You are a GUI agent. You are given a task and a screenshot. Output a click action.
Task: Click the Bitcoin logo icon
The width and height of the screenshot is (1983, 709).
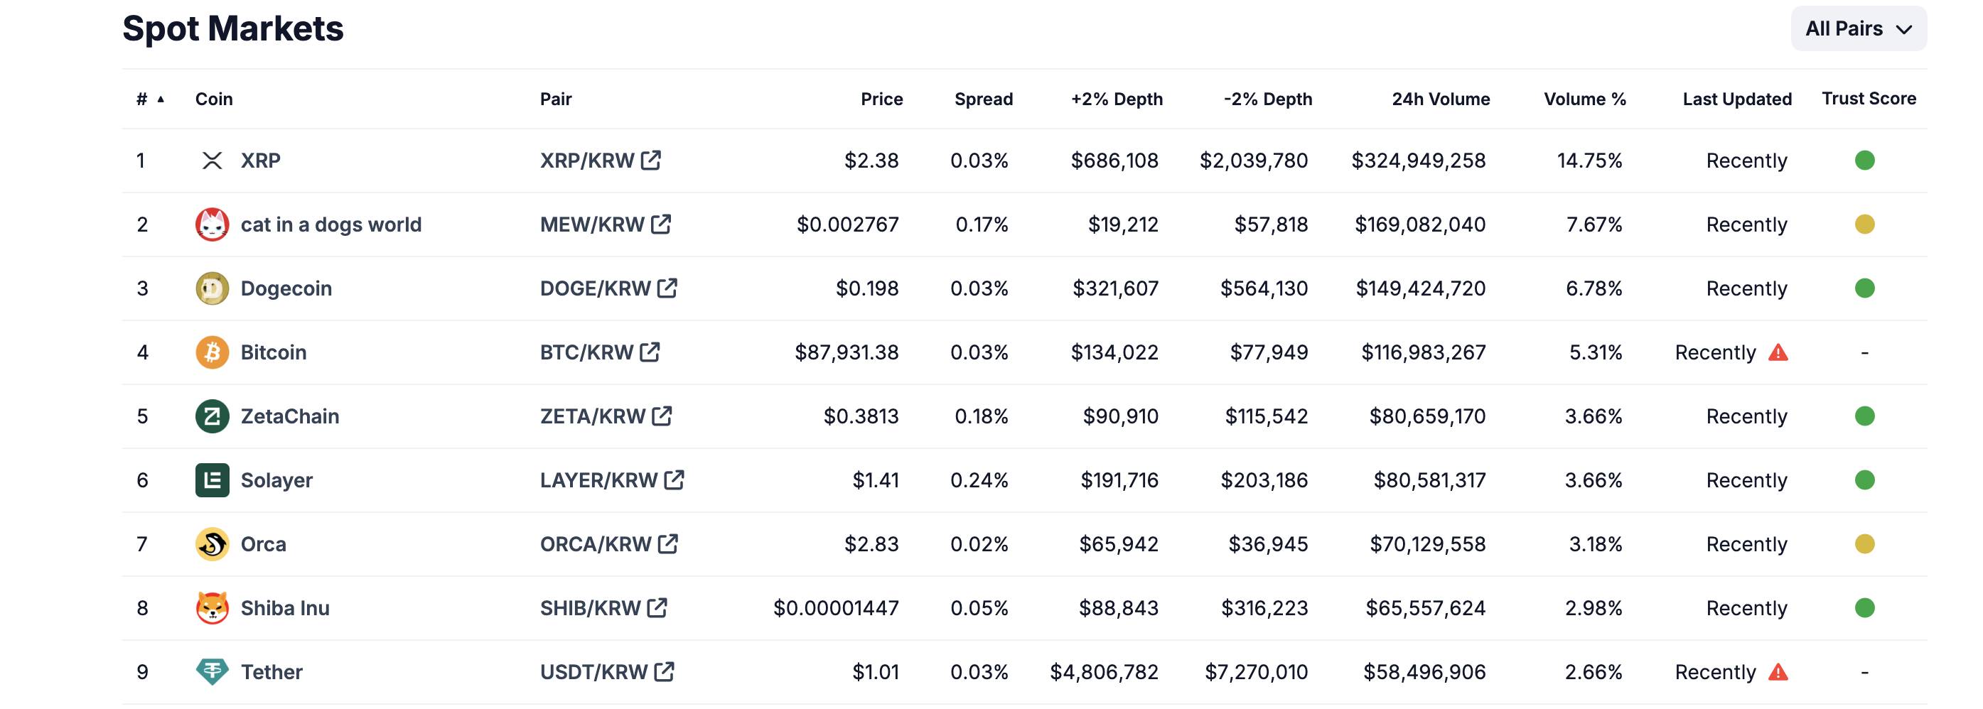[x=212, y=352]
